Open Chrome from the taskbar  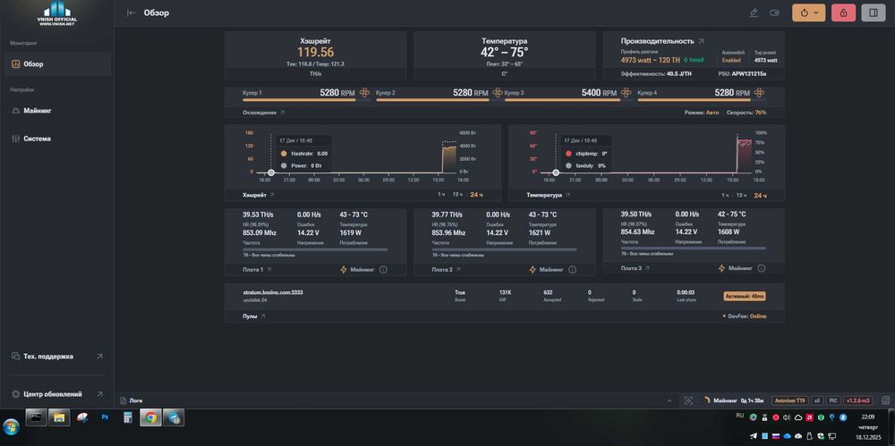(150, 418)
